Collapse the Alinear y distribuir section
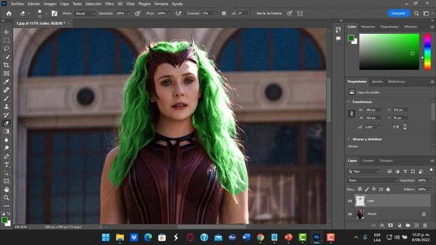 [x=349, y=139]
